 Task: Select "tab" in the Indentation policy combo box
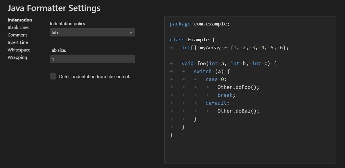tap(92, 32)
